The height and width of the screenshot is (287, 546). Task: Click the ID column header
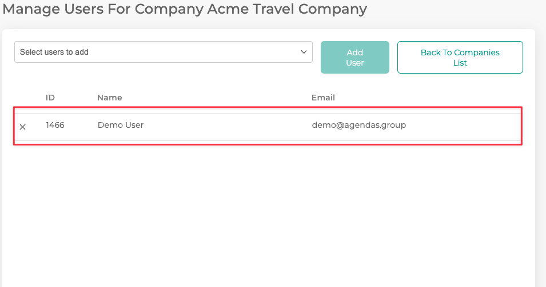tap(50, 98)
